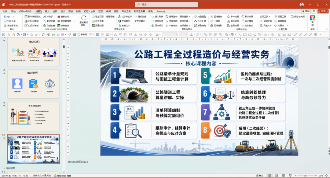Image resolution: width=330 pixels, height=178 pixels.
Task: Switch to the 幻灯片放映 tab
Action: [90, 11]
